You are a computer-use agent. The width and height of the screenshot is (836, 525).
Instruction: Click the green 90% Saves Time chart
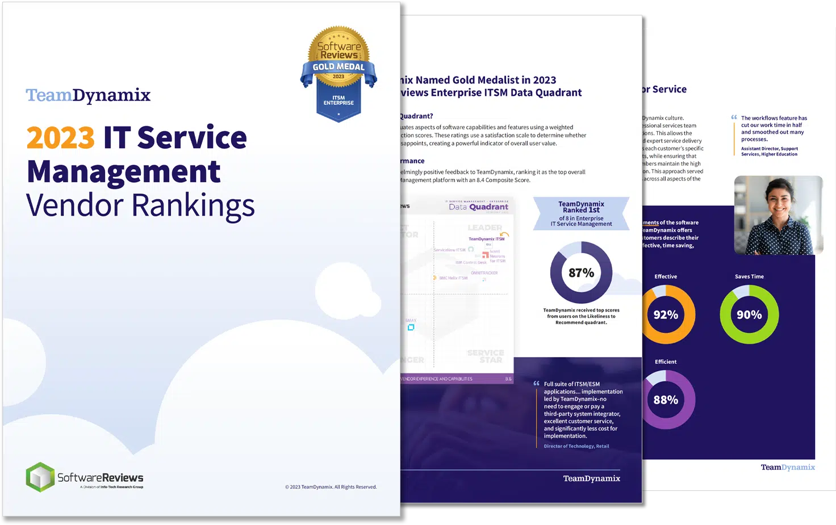point(749,314)
